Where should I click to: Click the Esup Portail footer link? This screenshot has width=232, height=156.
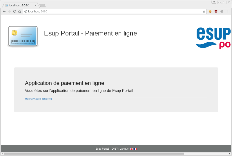pos(102,149)
